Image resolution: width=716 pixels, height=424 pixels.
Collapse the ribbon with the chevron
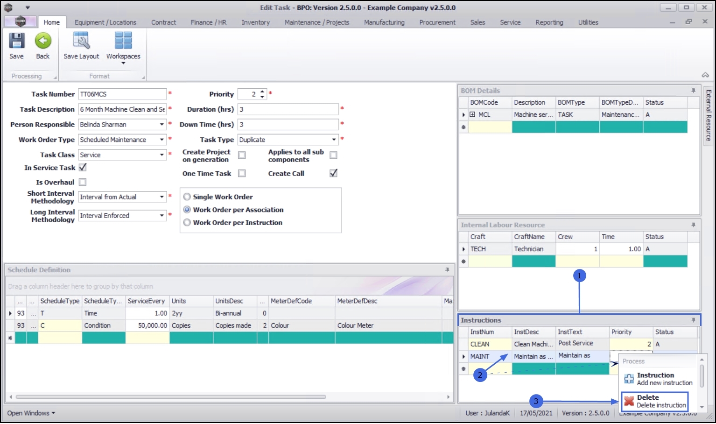click(x=705, y=75)
